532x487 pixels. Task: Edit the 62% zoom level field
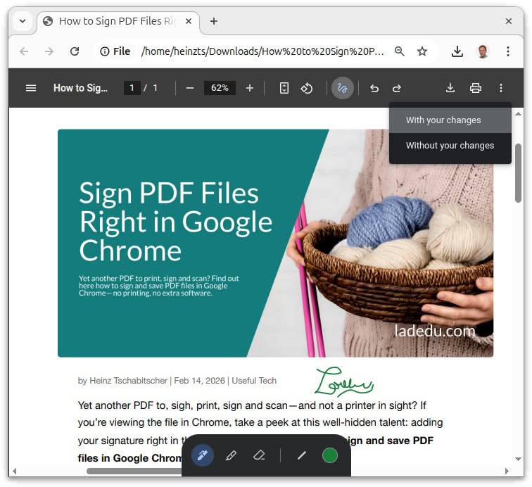pyautogui.click(x=220, y=88)
